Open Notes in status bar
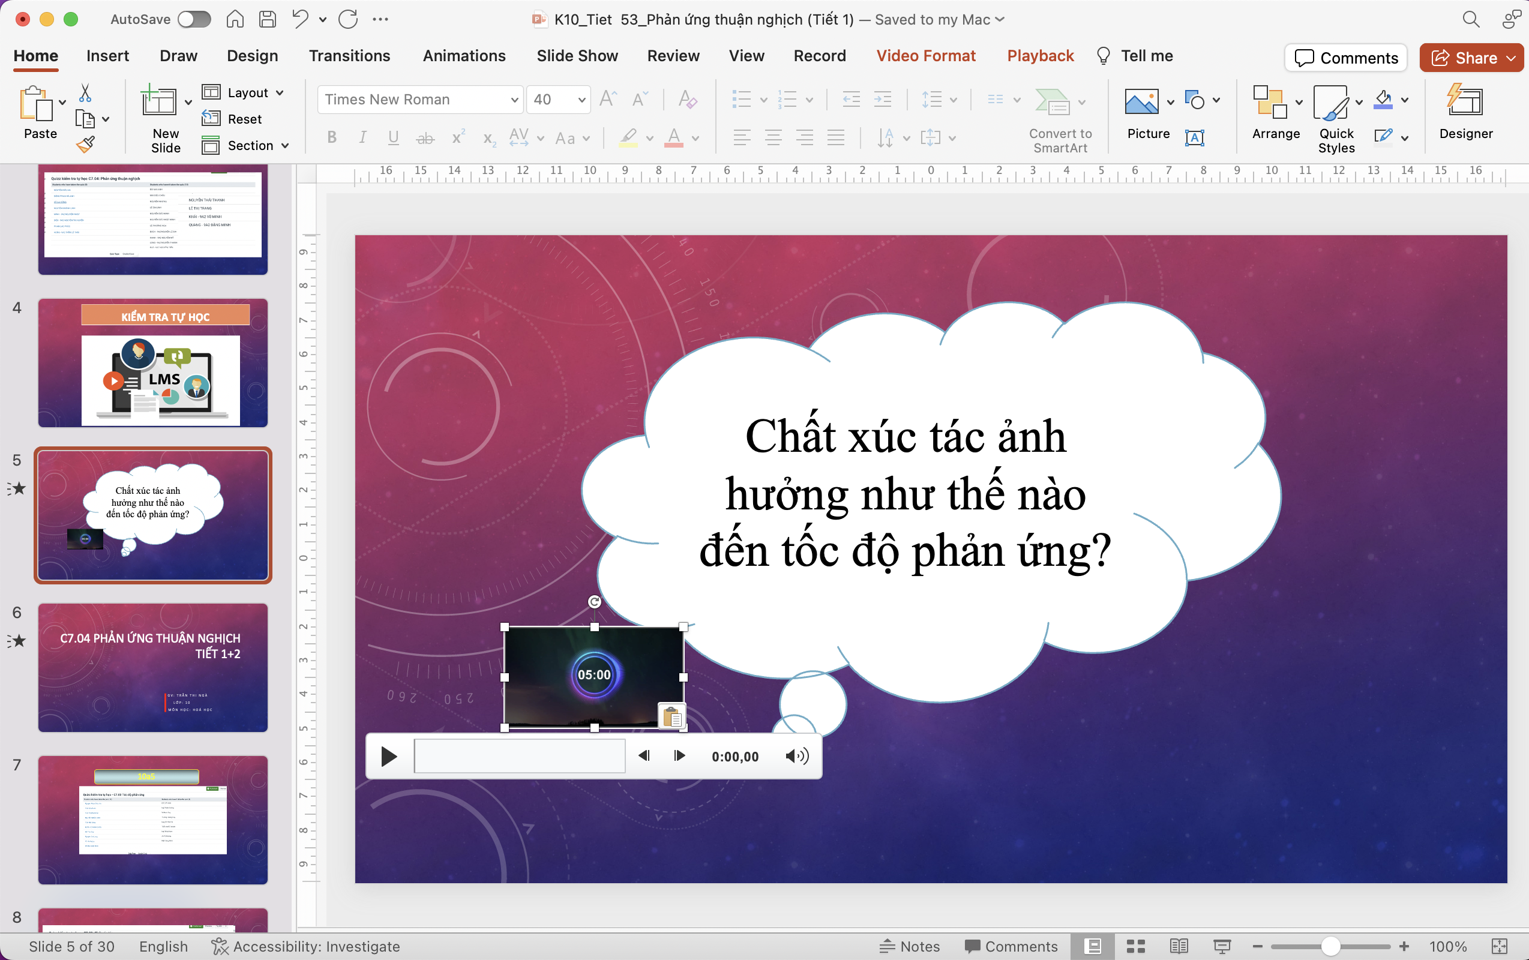 (x=910, y=946)
